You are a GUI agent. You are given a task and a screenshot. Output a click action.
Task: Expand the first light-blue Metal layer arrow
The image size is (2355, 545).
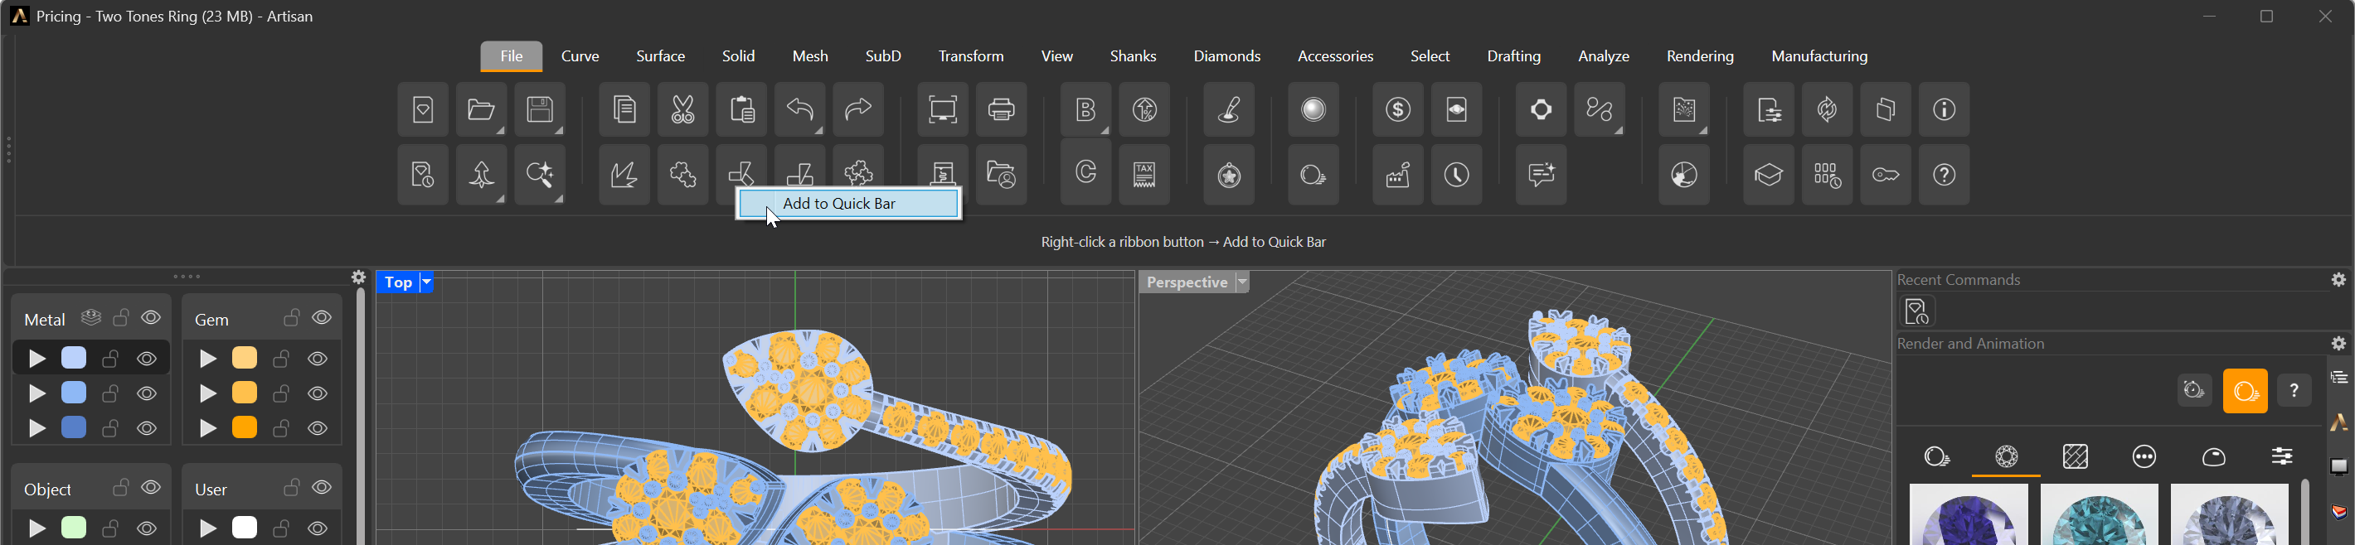point(37,359)
